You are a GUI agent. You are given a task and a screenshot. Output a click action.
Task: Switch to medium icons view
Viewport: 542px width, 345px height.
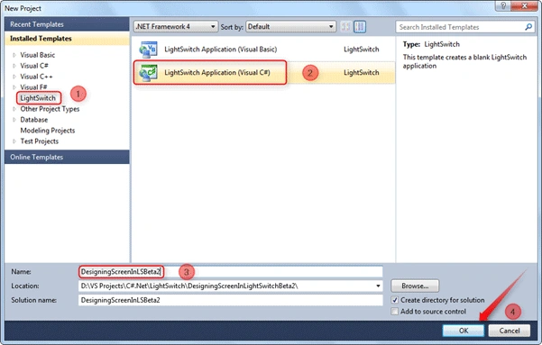[360, 27]
